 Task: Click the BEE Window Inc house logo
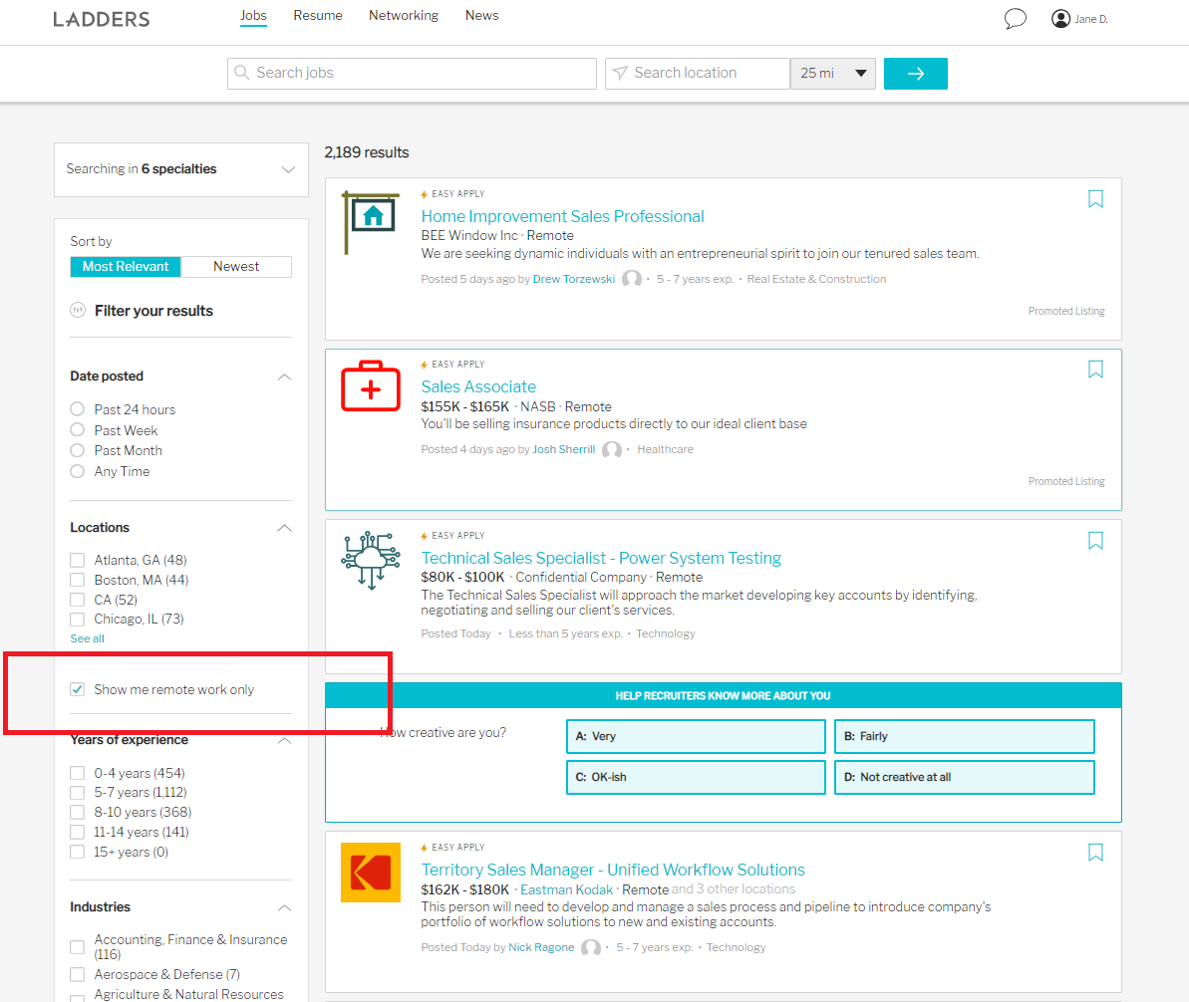point(370,222)
